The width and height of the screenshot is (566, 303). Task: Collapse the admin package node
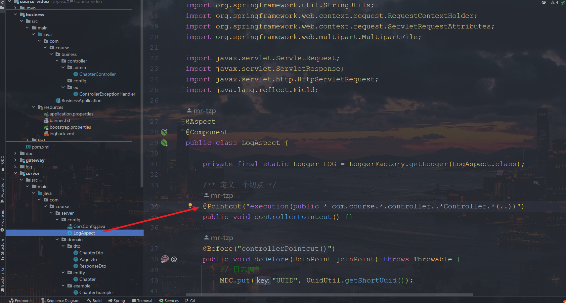(x=63, y=67)
